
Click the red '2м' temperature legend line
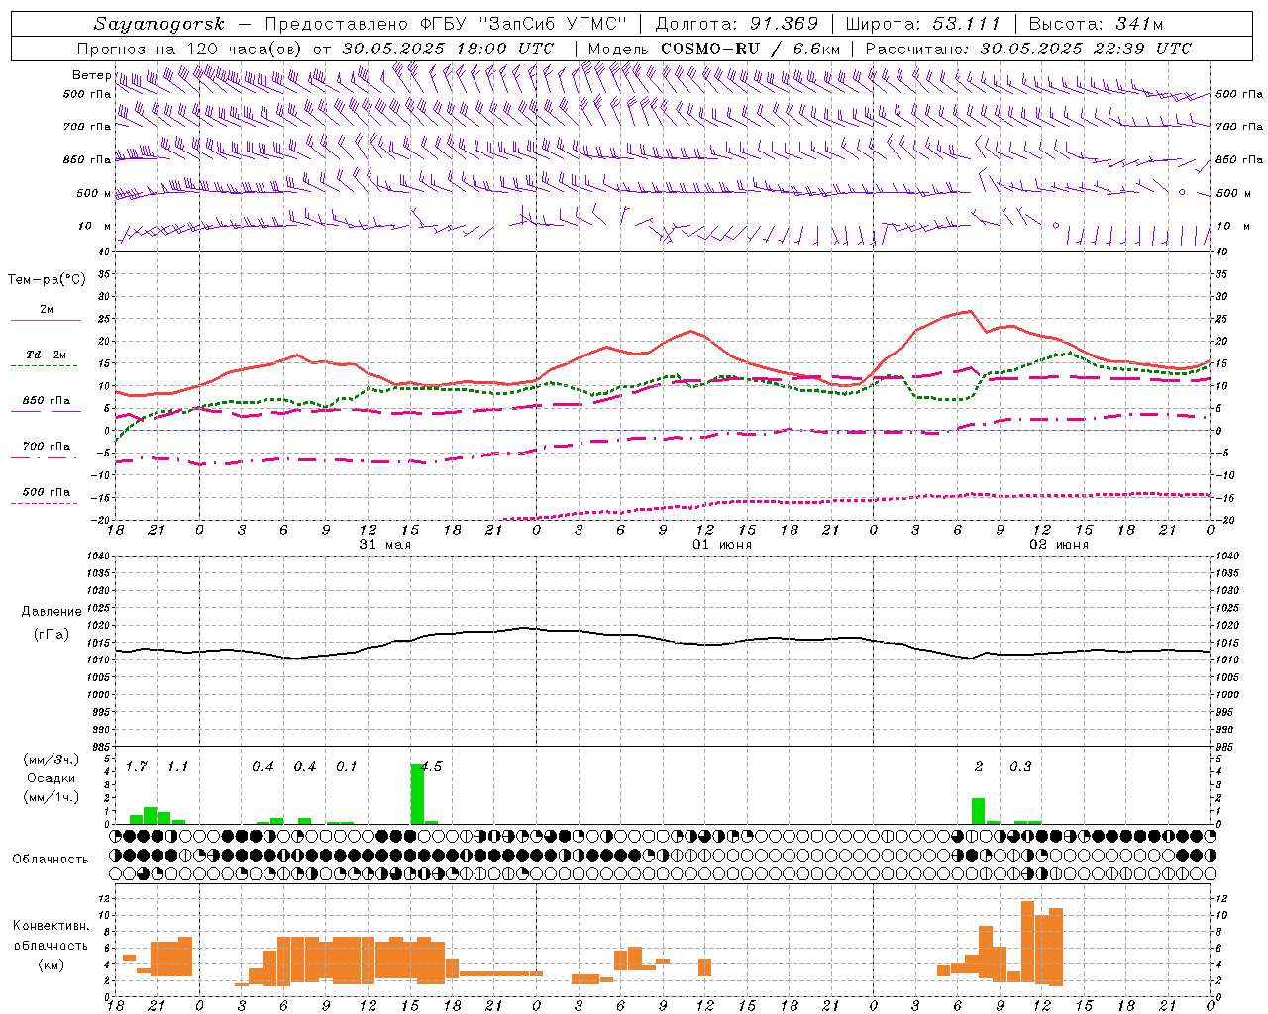46,320
